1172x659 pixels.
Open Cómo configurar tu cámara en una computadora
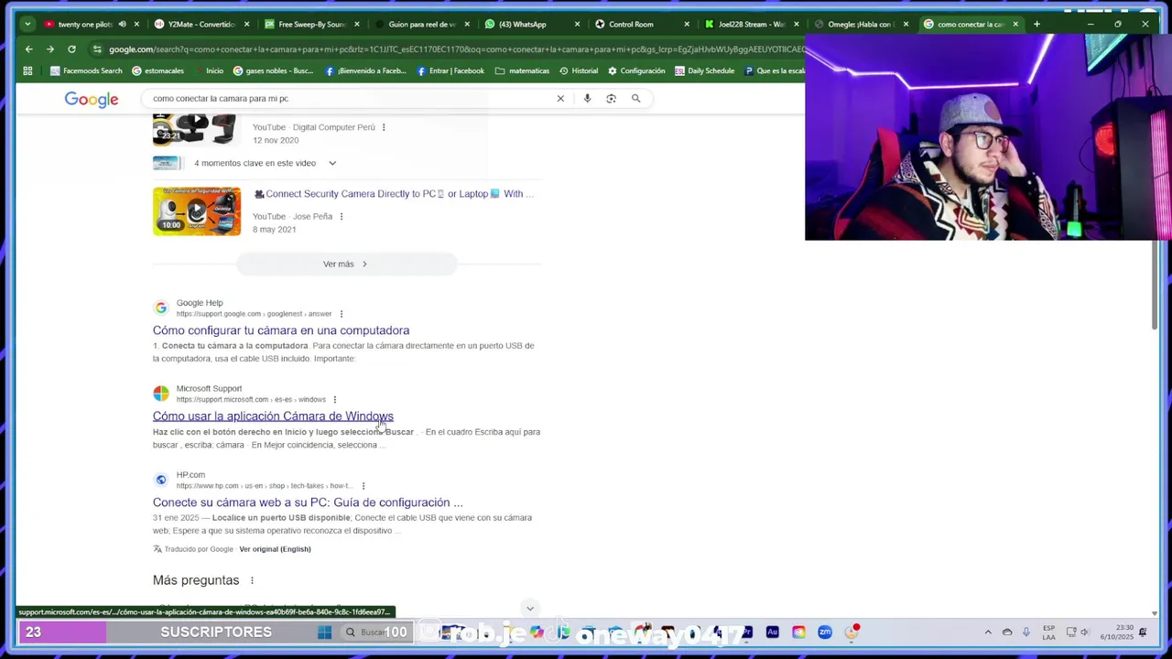coord(281,330)
